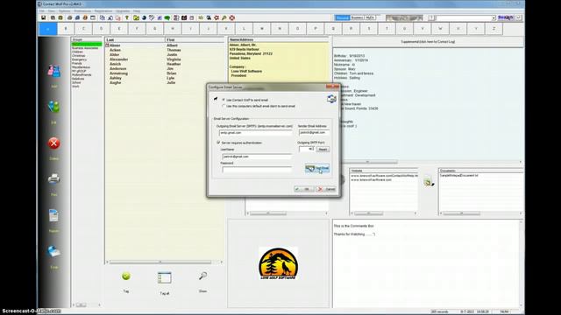Viewport: 561px width, 315px height.
Task: Open the Options menu
Action: coord(64,11)
